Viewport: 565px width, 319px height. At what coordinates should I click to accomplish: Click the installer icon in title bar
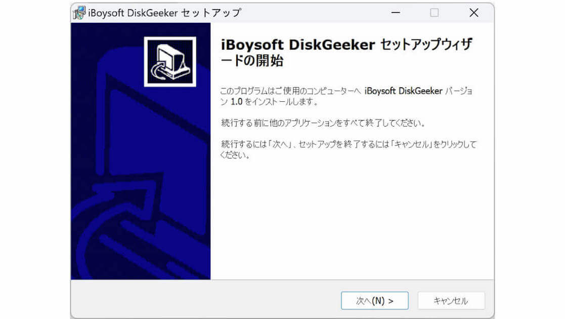(79, 13)
